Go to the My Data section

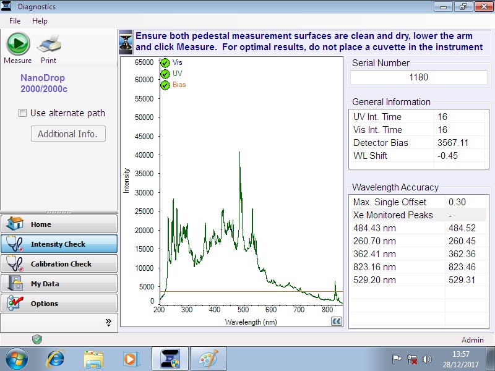[x=59, y=283]
